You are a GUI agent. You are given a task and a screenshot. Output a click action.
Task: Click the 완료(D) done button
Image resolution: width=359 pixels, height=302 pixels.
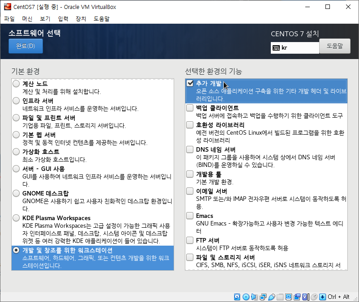coord(26,46)
